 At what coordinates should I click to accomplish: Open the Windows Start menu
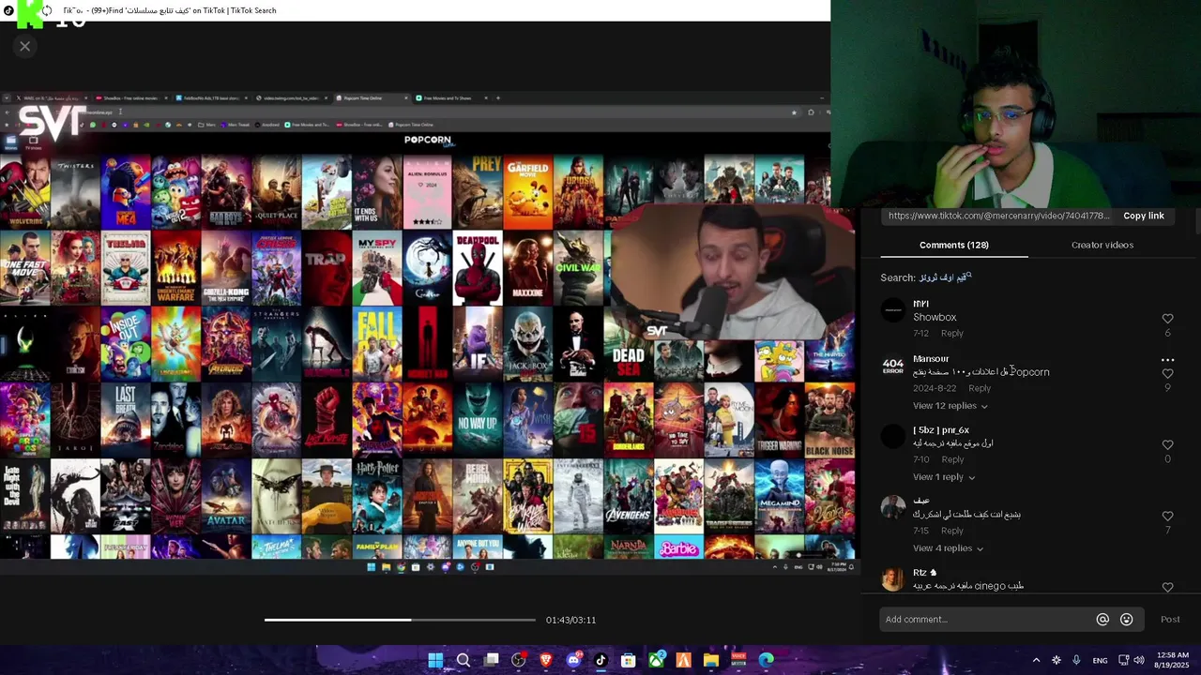click(x=435, y=660)
